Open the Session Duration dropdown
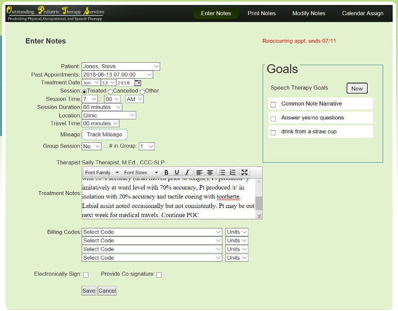This screenshot has height=311, width=398. (x=102, y=107)
